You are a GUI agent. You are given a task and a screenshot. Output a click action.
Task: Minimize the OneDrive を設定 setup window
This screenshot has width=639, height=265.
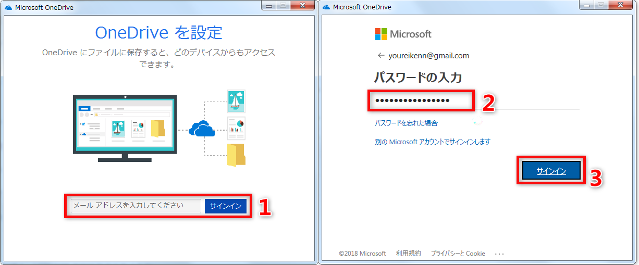pyautogui.click(x=270, y=6)
